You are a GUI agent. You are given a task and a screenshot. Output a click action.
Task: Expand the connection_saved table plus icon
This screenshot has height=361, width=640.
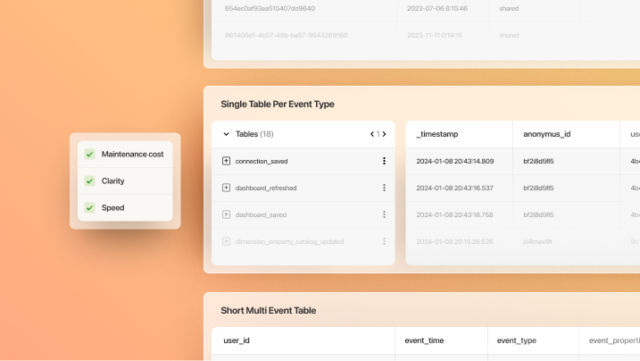point(226,161)
